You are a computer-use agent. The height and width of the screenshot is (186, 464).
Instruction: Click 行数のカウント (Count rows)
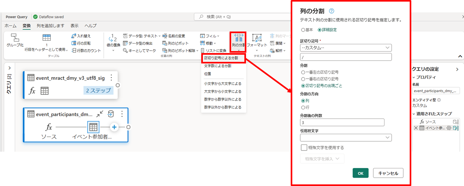click(86, 51)
